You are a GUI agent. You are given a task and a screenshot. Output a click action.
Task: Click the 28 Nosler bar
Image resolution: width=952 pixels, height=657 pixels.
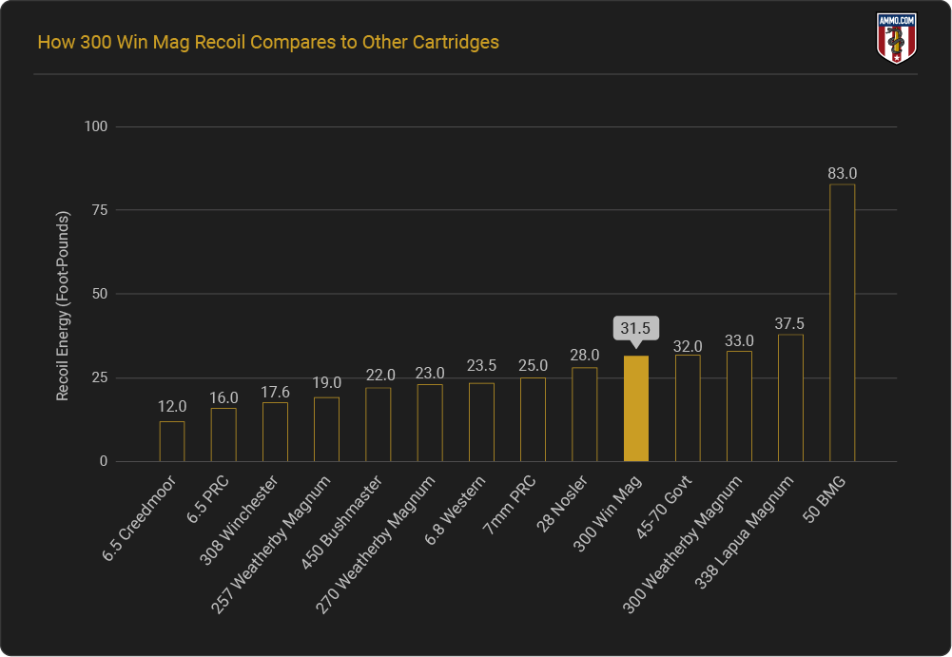[x=585, y=415]
